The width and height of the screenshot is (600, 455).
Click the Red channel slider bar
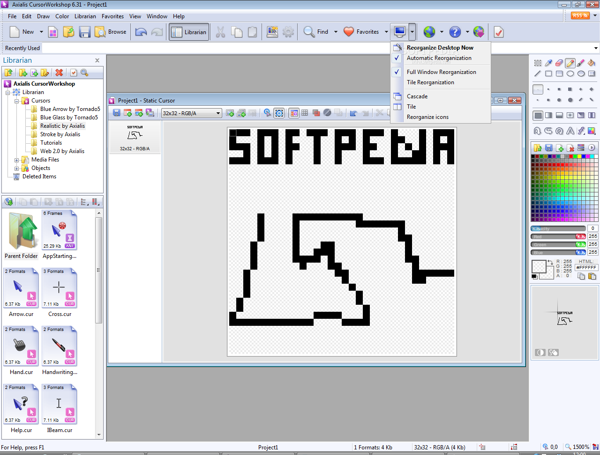[558, 236]
